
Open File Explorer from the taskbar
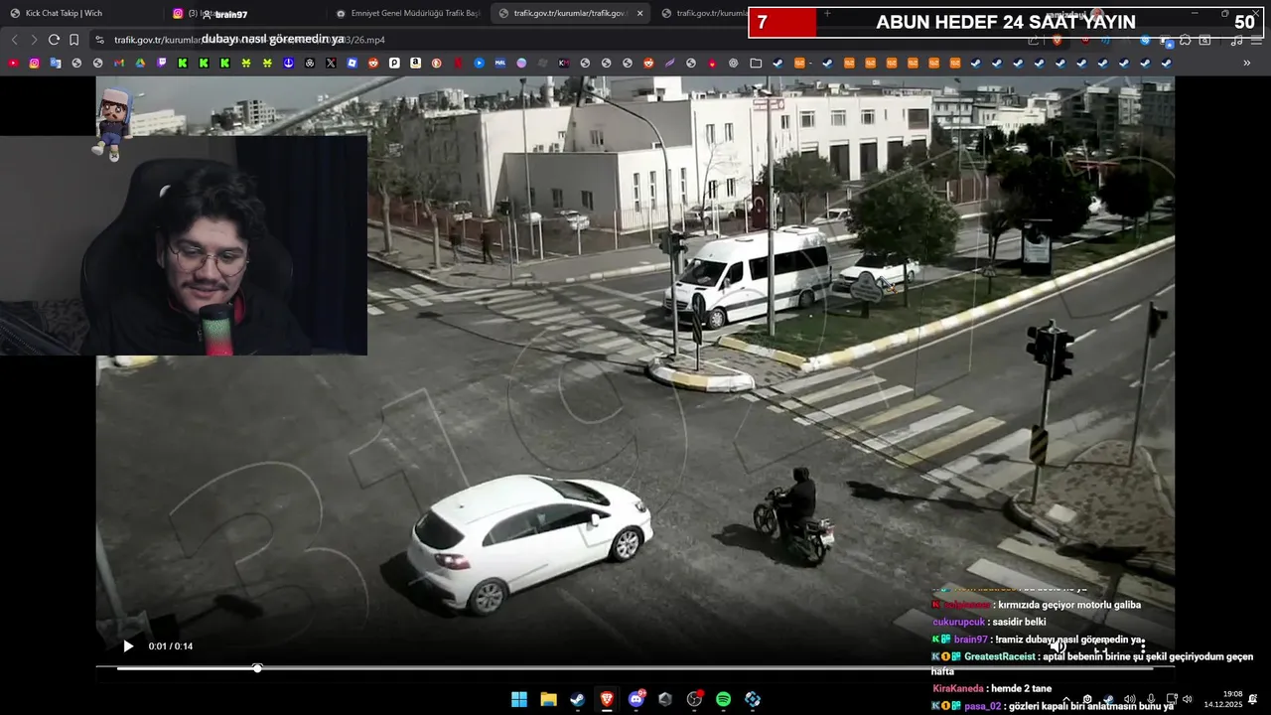coord(548,699)
